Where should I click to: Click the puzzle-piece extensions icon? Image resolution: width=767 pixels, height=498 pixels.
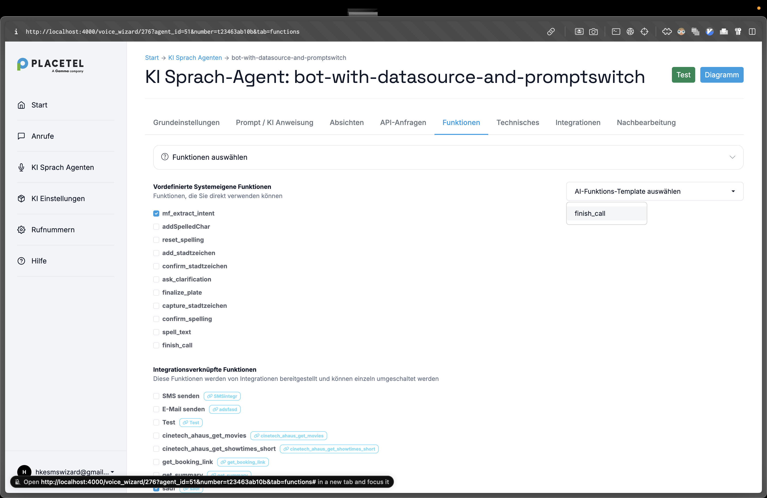667,31
